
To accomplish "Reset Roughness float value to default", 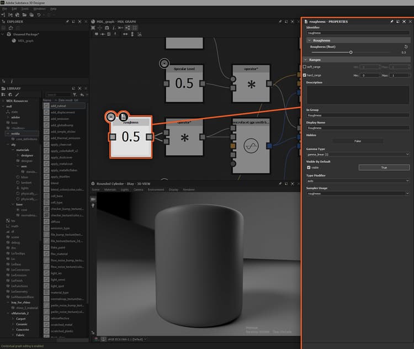I will 406,47.
